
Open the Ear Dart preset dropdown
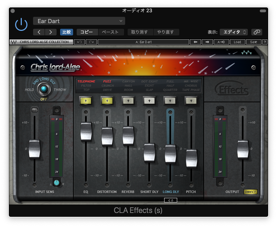79,21
